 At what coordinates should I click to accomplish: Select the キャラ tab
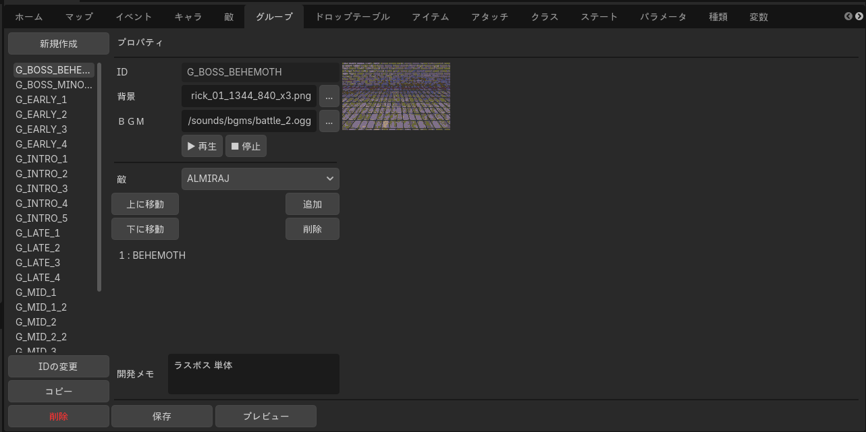pyautogui.click(x=188, y=17)
